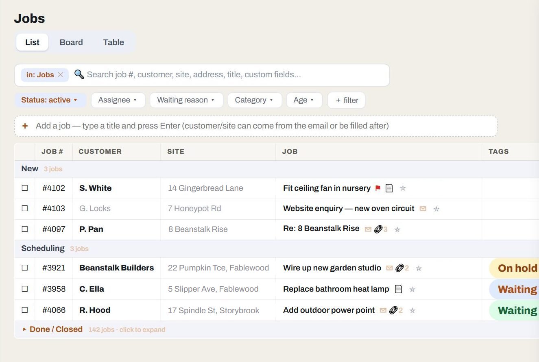This screenshot has height=362, width=539.
Task: Click site 5 Slipper Ave, Fablewood
Action: [x=213, y=289]
